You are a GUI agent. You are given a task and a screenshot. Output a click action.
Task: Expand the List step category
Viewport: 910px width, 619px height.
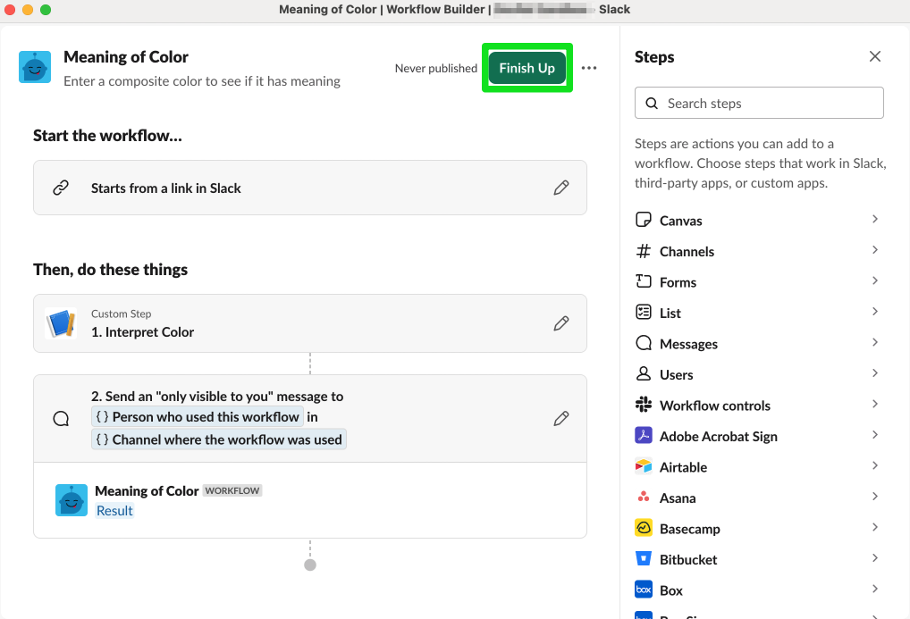tap(874, 313)
